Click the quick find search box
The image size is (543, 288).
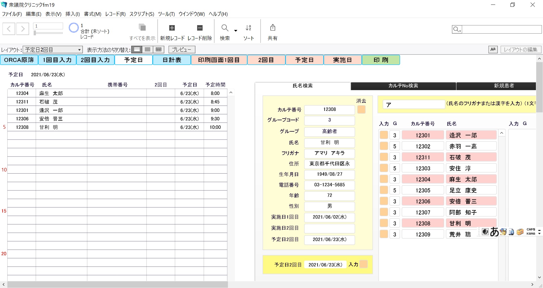point(502,29)
